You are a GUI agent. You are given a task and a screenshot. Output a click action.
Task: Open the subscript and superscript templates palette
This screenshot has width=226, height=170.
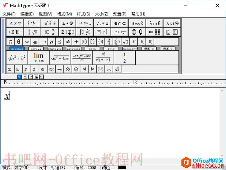pyautogui.click(x=50, y=32)
